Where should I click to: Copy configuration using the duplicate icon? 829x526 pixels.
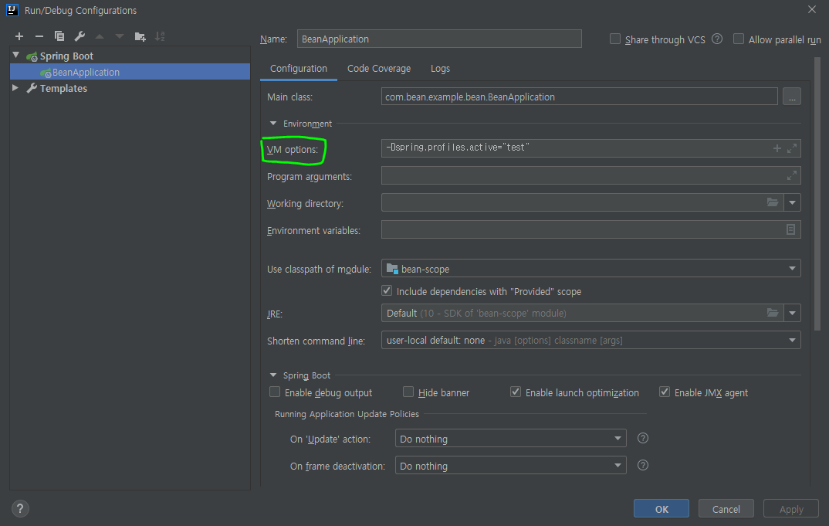59,36
